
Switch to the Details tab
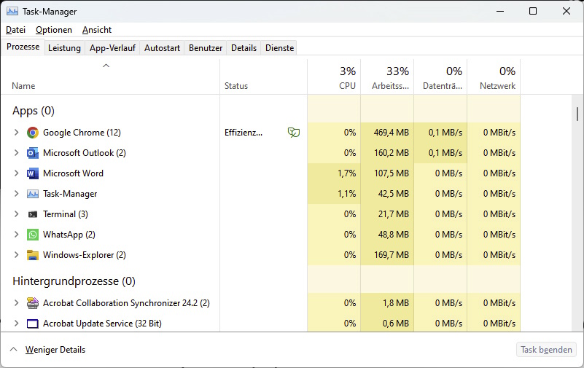click(244, 48)
